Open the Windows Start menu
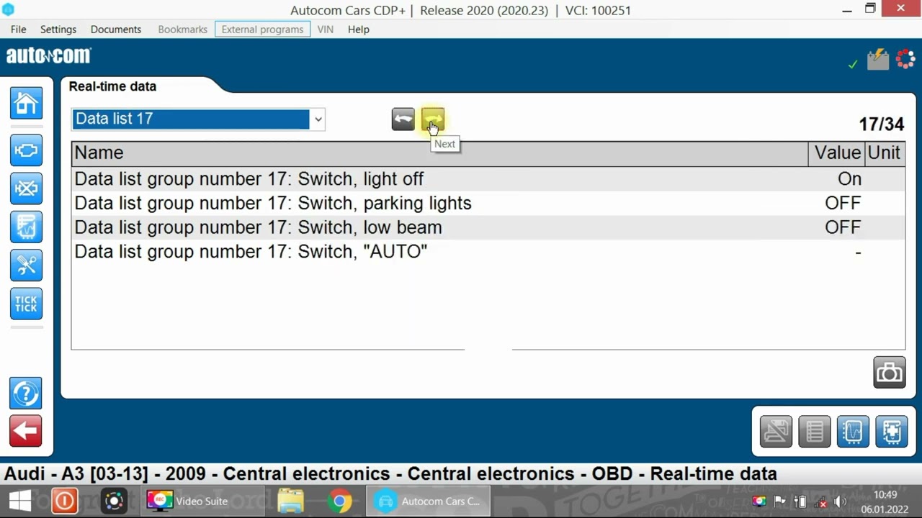This screenshot has height=518, width=922. (20, 501)
